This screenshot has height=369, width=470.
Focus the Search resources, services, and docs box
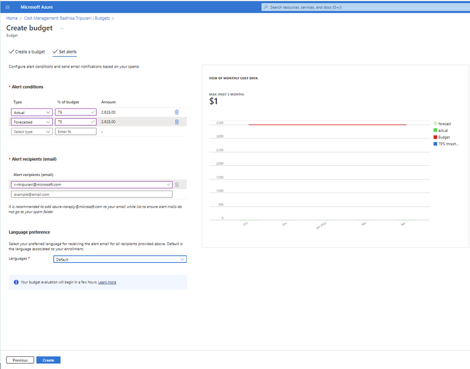click(366, 7)
